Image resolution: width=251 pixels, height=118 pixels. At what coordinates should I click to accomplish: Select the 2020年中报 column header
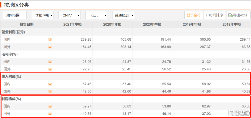click(152, 24)
